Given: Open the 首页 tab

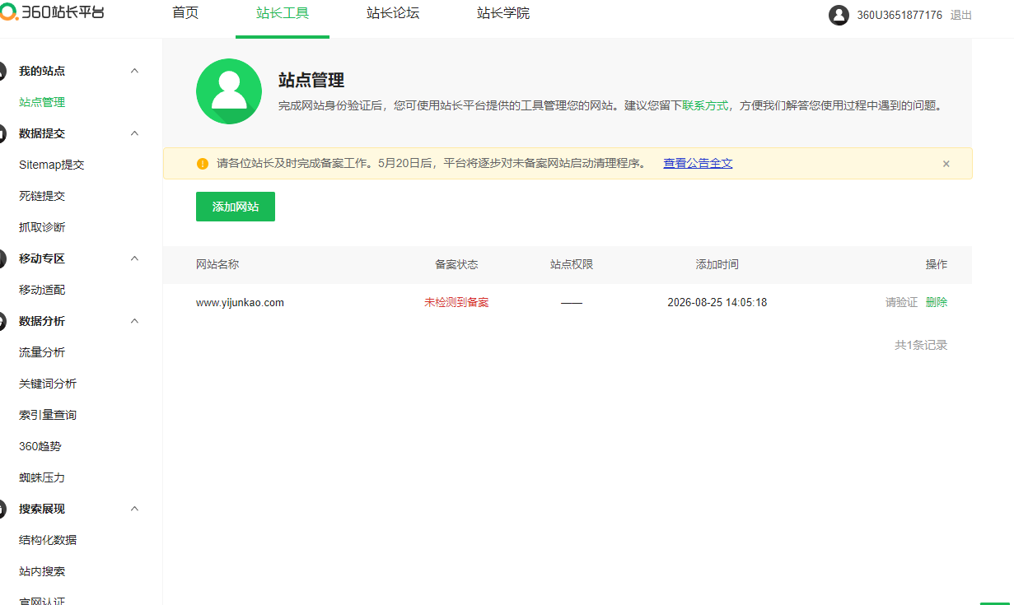Looking at the screenshot, I should (185, 14).
